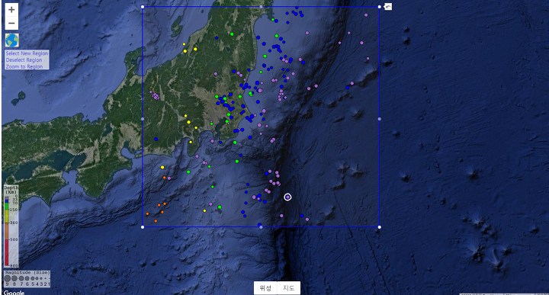Click the magnitude 9 circle in legend
The height and width of the screenshot is (295, 549).
coord(8,278)
